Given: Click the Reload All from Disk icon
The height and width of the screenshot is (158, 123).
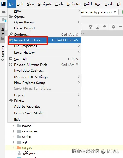Looking at the screenshot, I should pos(11,65).
